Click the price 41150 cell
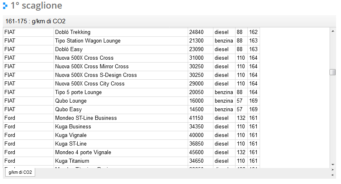Viewport: 341px width, 184px height. [200, 118]
